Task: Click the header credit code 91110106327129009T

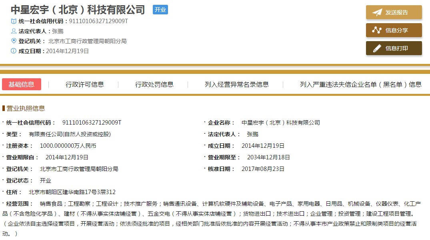Action: [x=99, y=21]
